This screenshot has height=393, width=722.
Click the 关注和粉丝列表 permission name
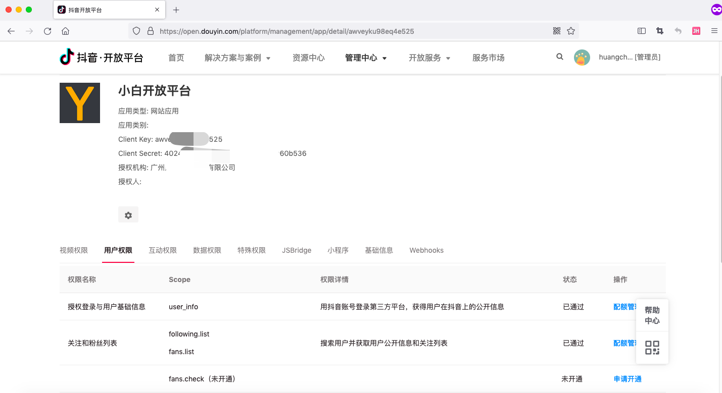point(92,343)
